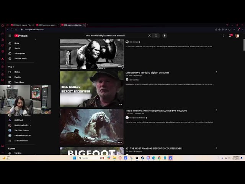245x184 pixels.
Task: Click the Create upload icon
Action: (223, 36)
